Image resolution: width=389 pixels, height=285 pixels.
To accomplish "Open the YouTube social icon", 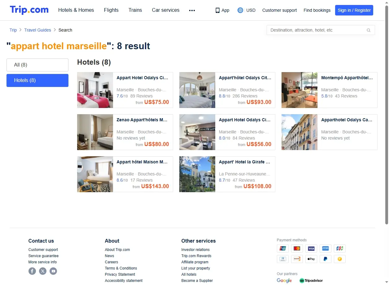I will click(x=53, y=271).
